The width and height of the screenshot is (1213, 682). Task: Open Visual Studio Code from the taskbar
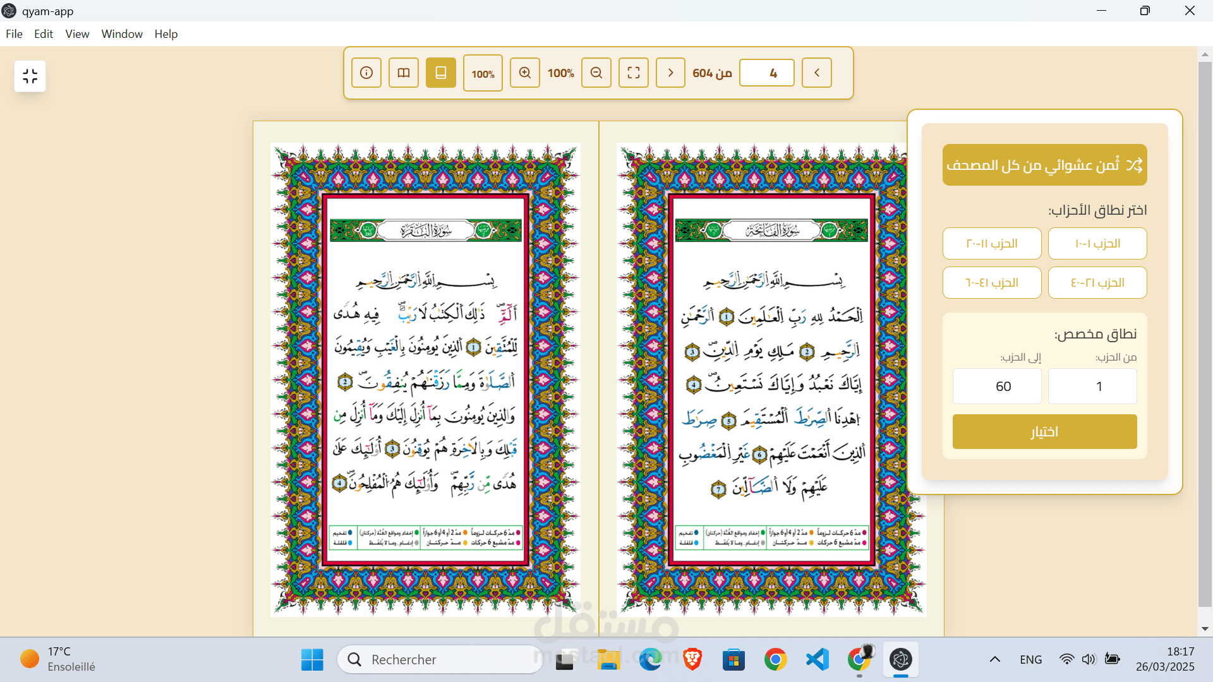[x=817, y=660]
